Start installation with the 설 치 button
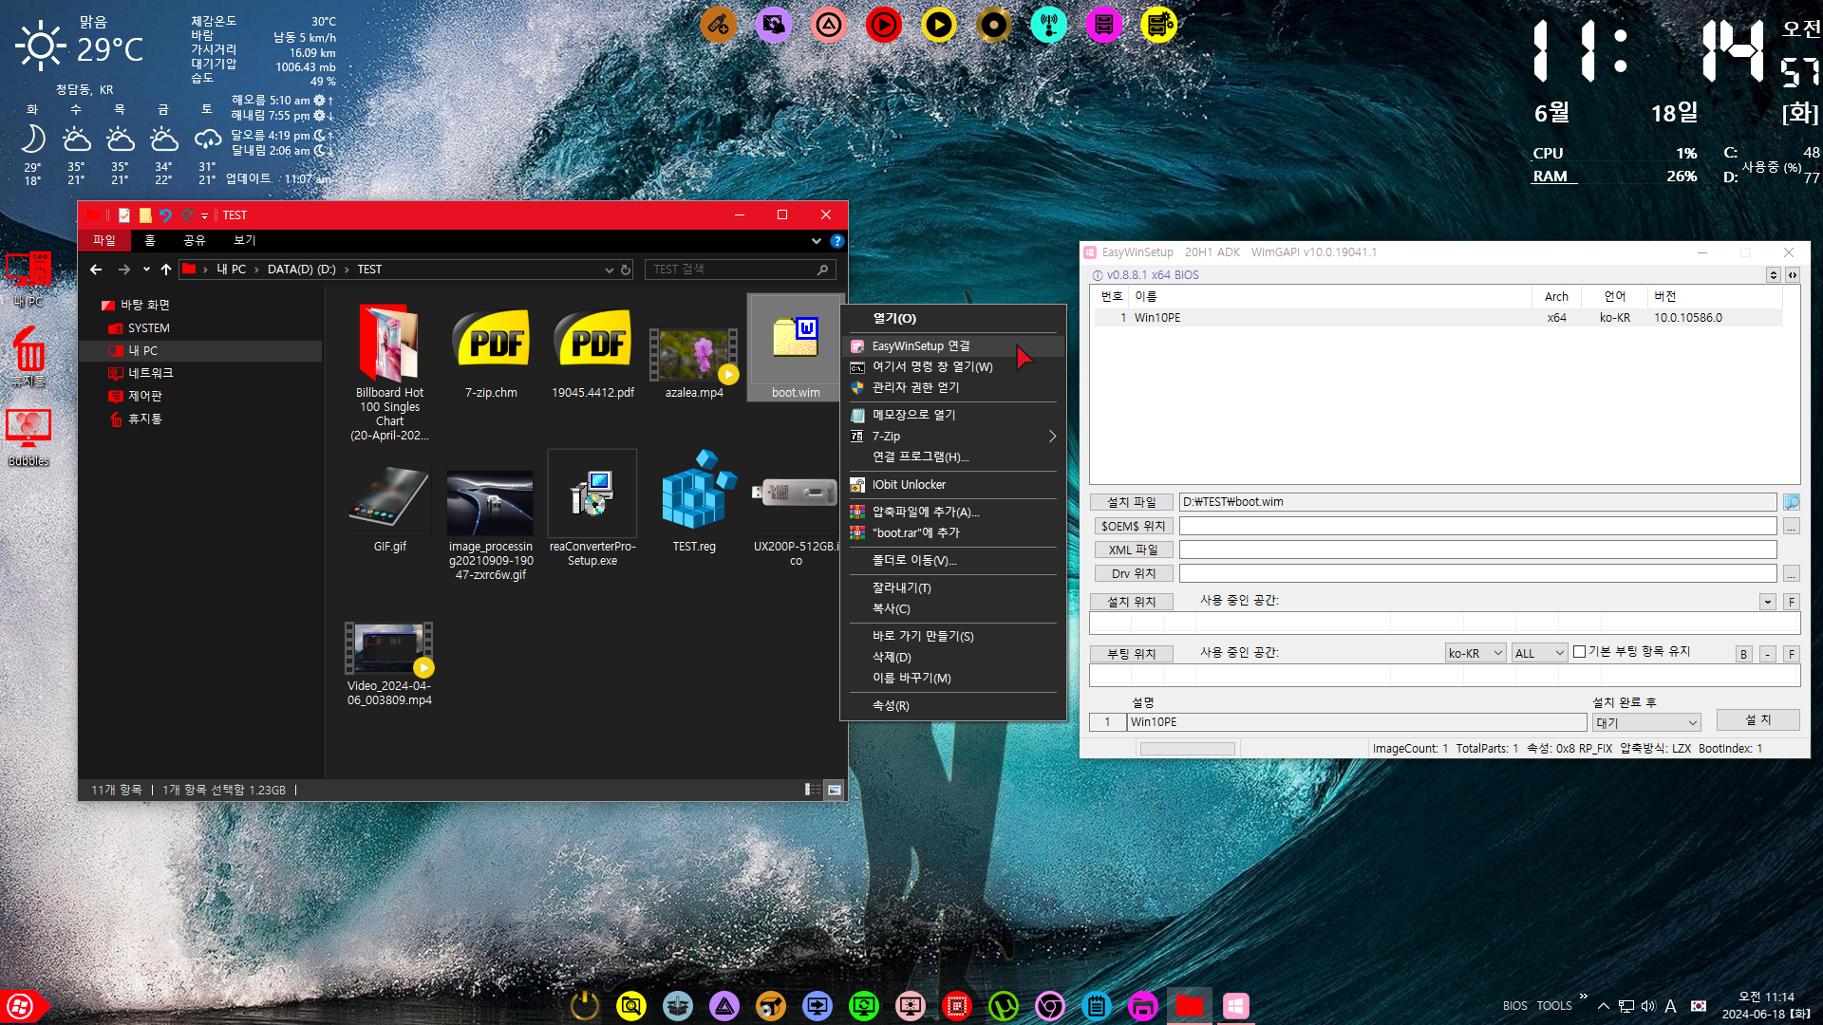The width and height of the screenshot is (1823, 1025). tap(1758, 720)
